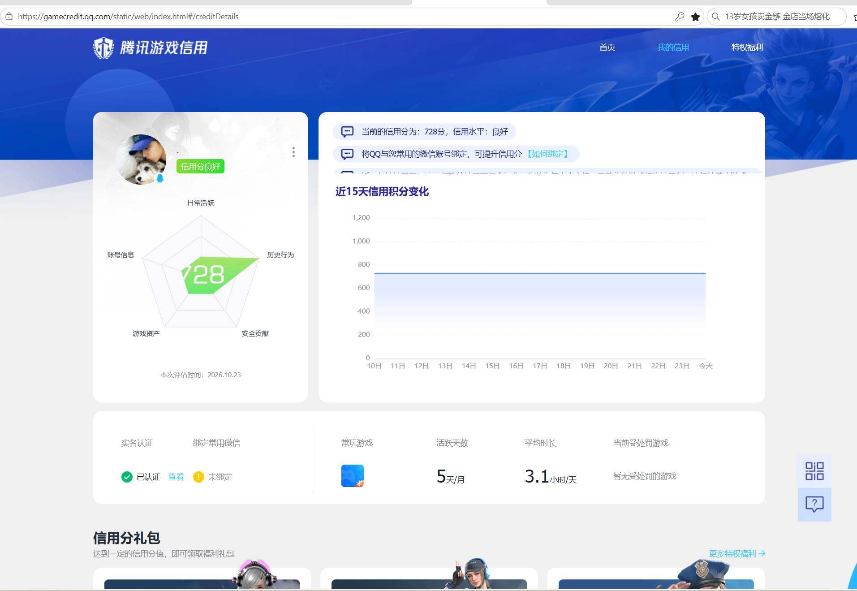This screenshot has width=857, height=591.
Task: Click the 已认证 status text
Action: (x=148, y=477)
